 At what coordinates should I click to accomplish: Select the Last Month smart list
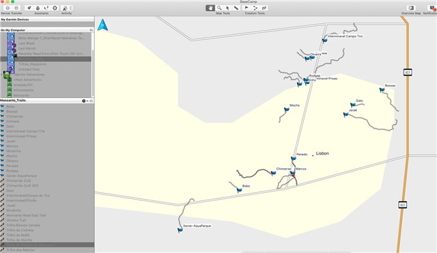click(27, 49)
